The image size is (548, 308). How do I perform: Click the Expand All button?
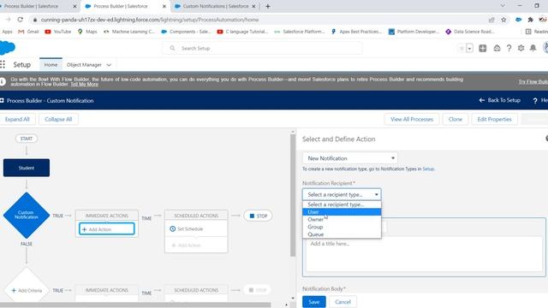point(17,119)
